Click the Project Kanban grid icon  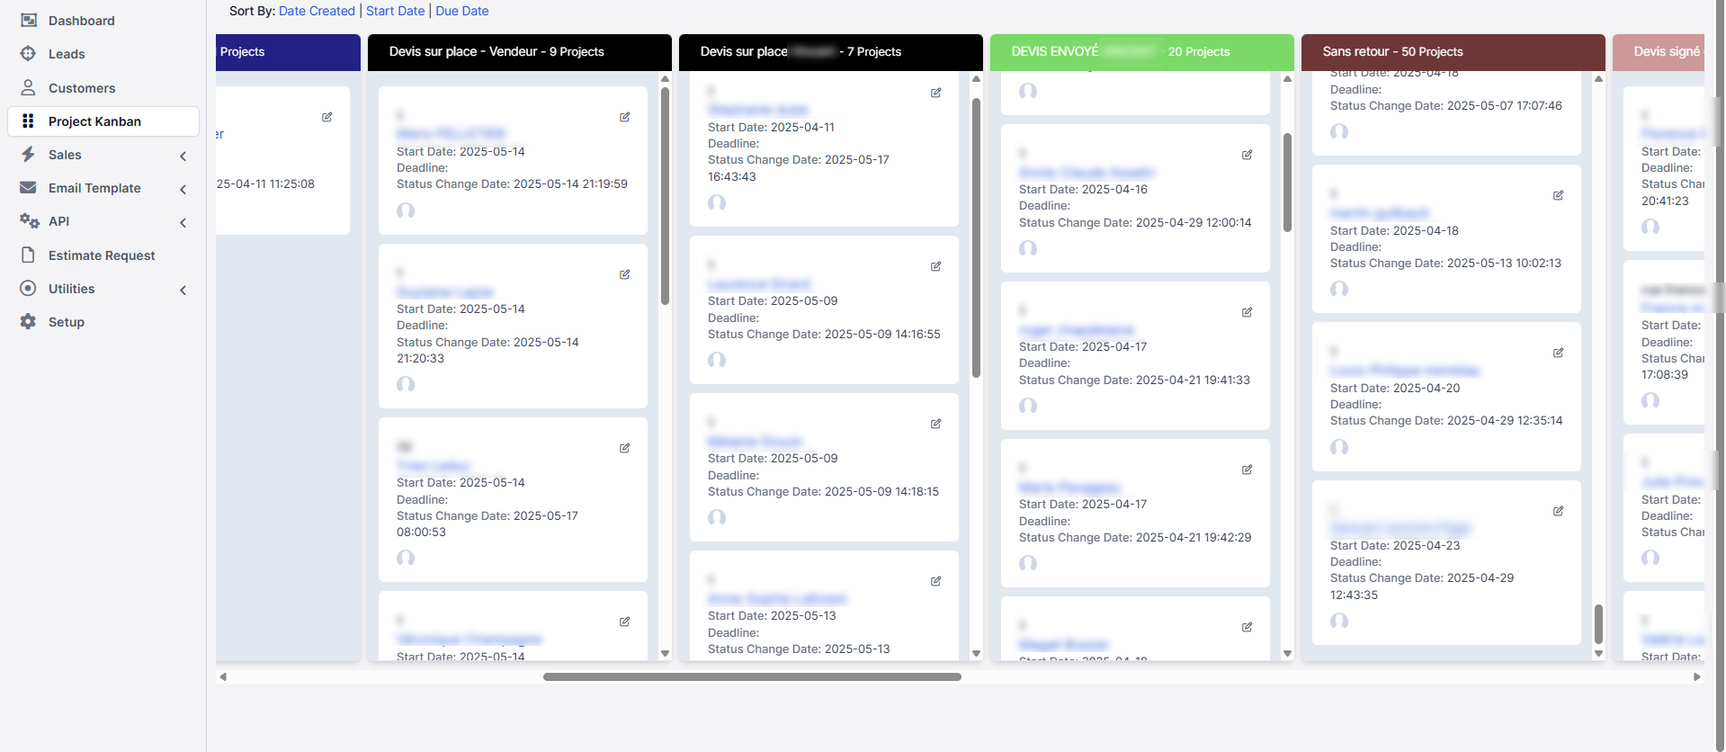(x=29, y=121)
